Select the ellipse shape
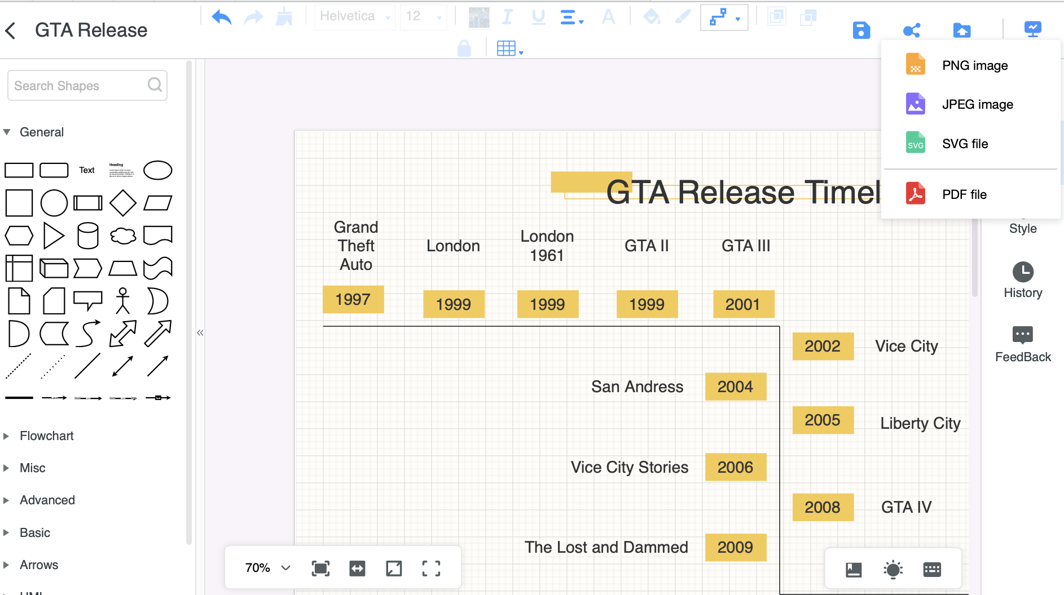 click(x=158, y=170)
